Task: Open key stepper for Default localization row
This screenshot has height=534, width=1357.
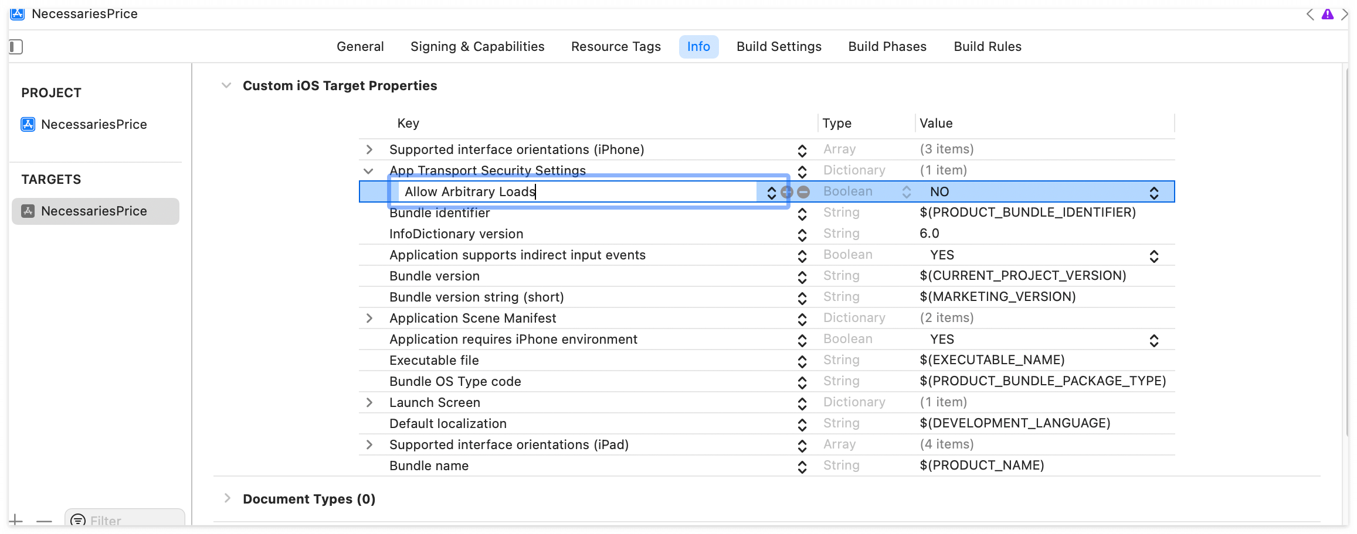Action: coord(802,425)
